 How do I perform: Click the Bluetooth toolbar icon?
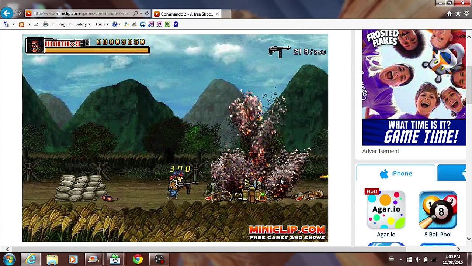[176, 24]
